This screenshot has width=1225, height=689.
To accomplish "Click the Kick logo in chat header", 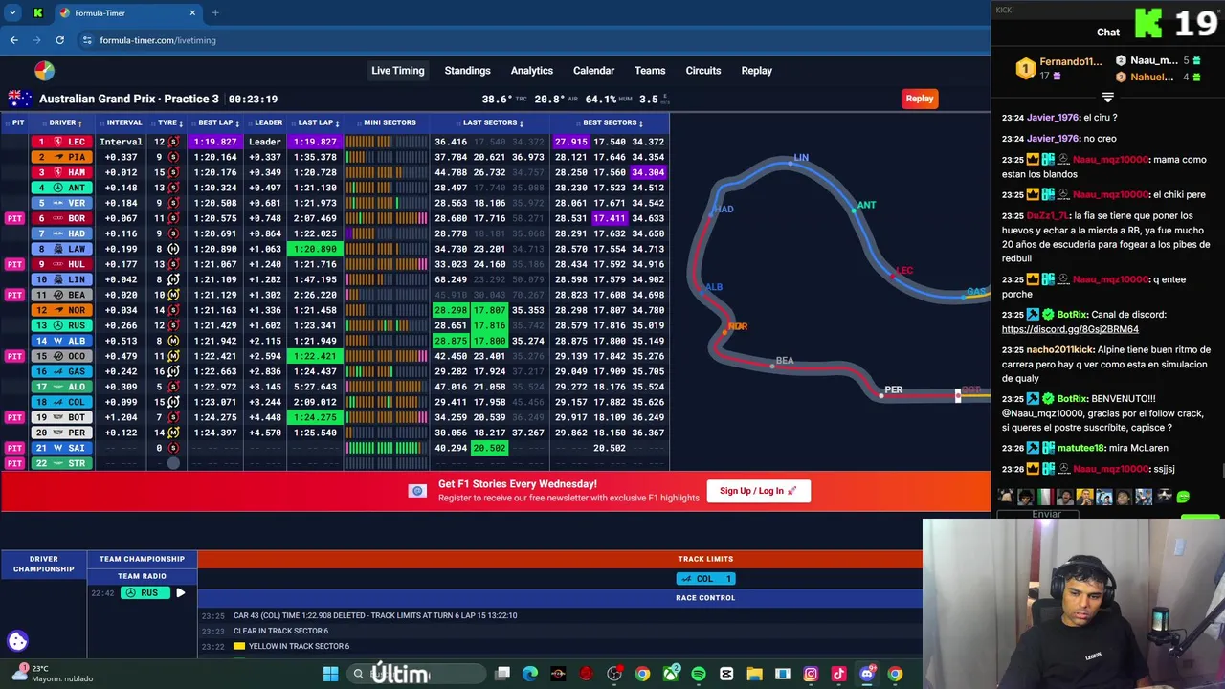I will [1148, 23].
